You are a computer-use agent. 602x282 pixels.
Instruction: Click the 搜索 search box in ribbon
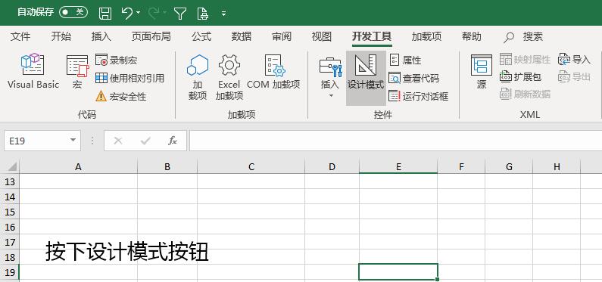[524, 37]
